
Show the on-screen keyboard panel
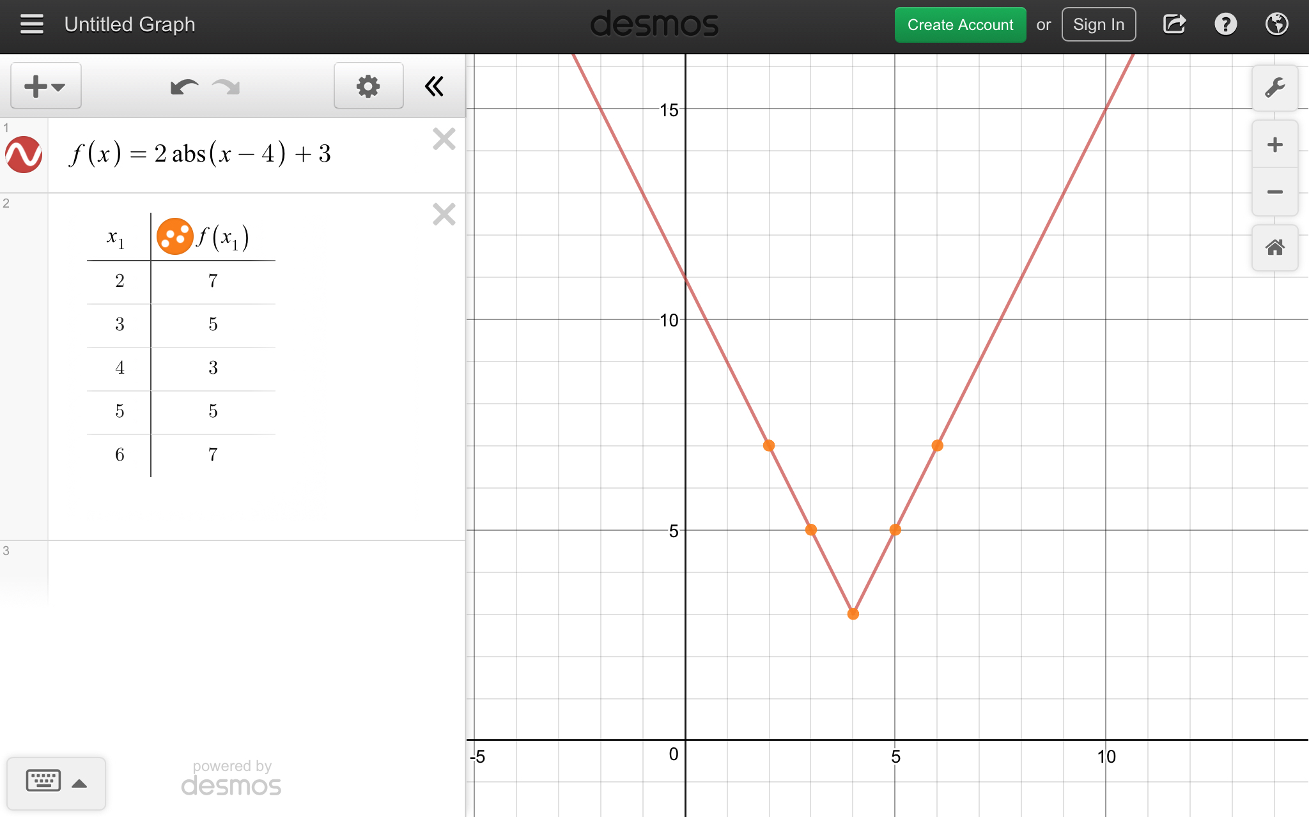(x=56, y=783)
